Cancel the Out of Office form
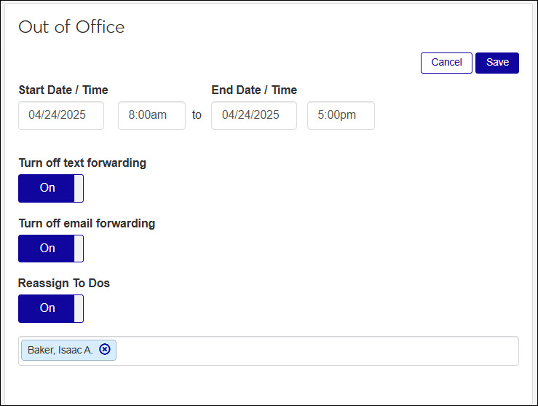538x406 pixels. pos(446,63)
